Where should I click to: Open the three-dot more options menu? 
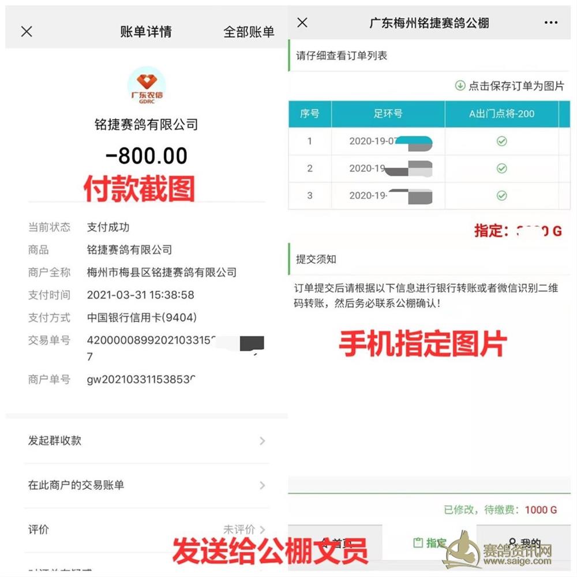[x=550, y=23]
